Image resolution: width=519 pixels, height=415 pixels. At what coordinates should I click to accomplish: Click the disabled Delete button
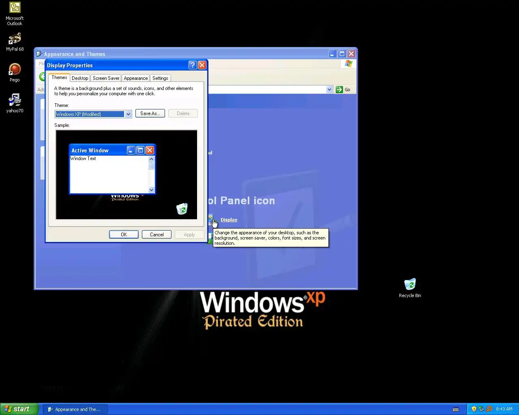tap(183, 113)
